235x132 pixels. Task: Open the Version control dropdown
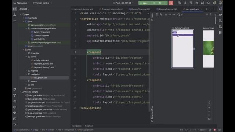42,3
